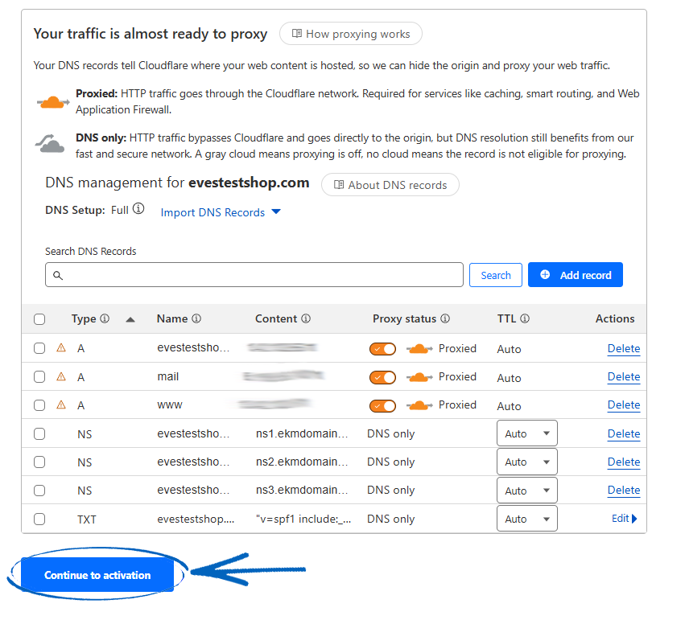Viewport: 685px width, 620px height.
Task: Toggle proxy switch on mail record
Action: tap(382, 377)
